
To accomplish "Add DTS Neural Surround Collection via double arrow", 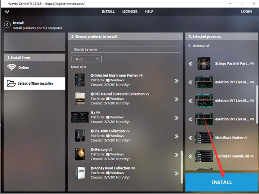I will [177, 99].
